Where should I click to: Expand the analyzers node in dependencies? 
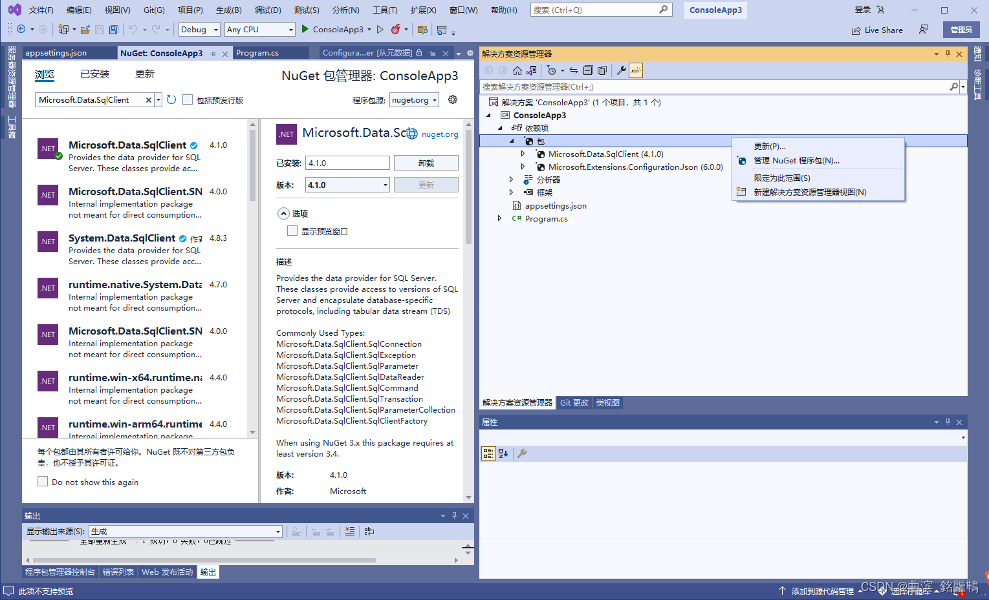point(511,180)
